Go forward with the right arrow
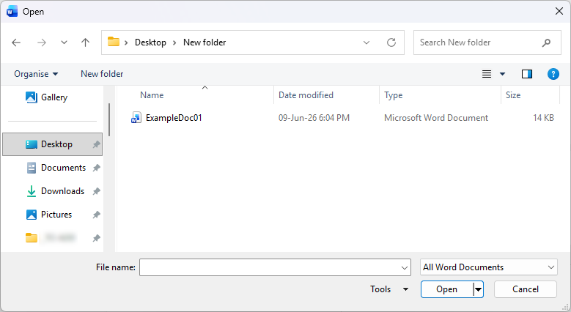 [x=42, y=42]
